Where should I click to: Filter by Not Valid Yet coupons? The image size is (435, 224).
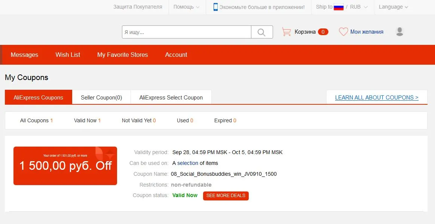tap(139, 120)
